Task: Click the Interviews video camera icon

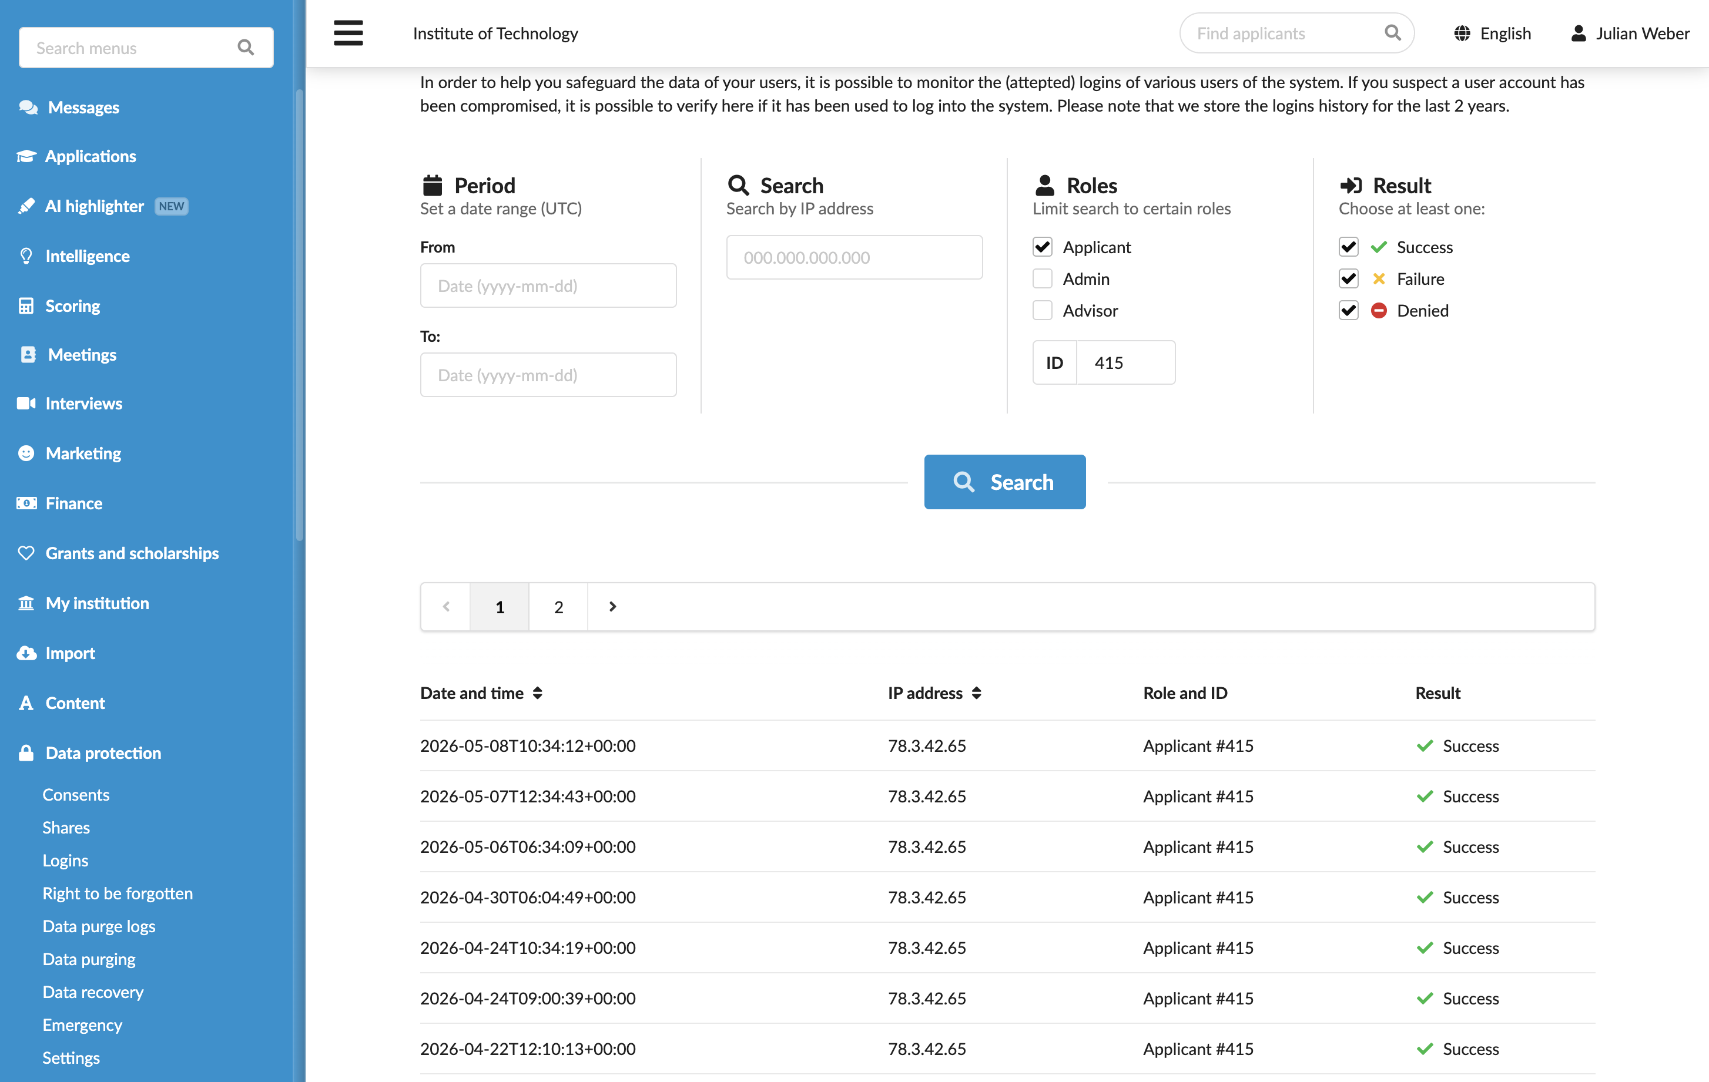Action: click(x=26, y=403)
